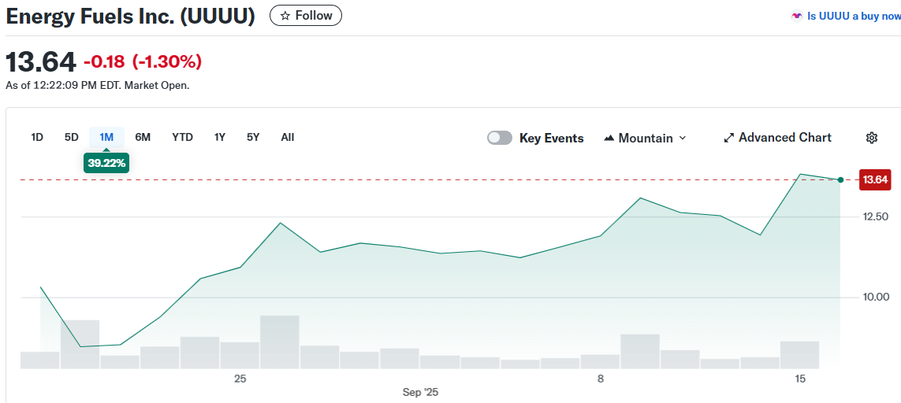Click the icon beside 'Is UUUU a buy now'
The width and height of the screenshot is (901, 403).
click(x=796, y=16)
